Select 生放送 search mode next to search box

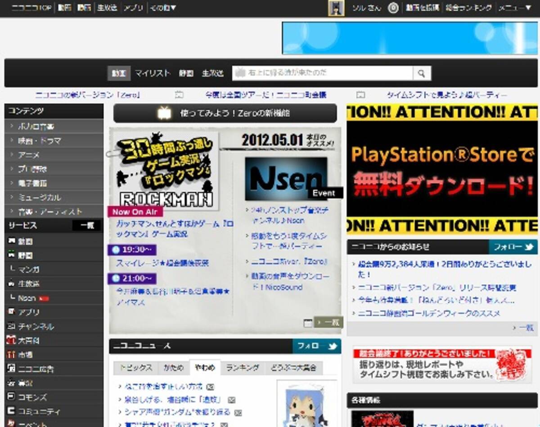[212, 73]
